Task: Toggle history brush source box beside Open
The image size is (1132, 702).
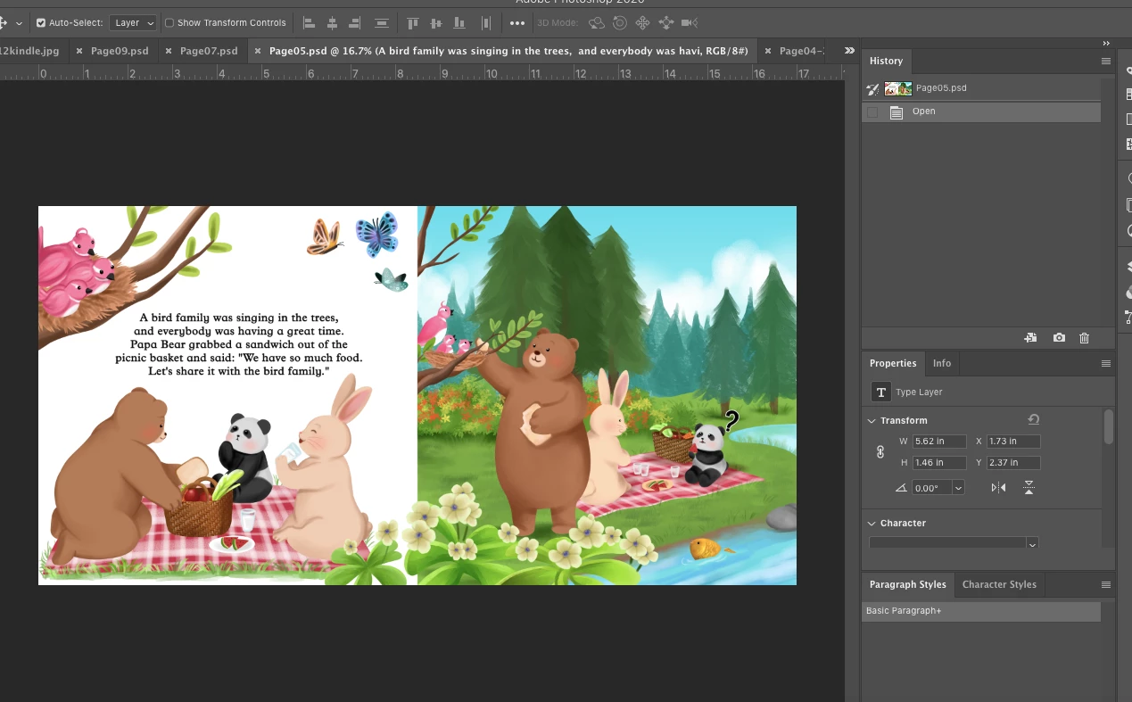Action: pyautogui.click(x=872, y=112)
